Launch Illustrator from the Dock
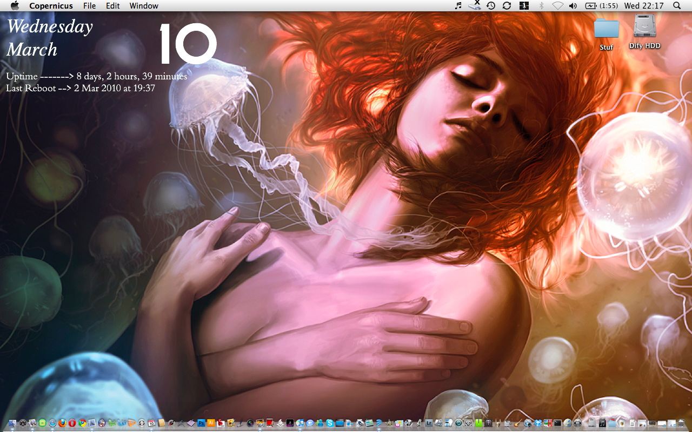 click(x=211, y=423)
